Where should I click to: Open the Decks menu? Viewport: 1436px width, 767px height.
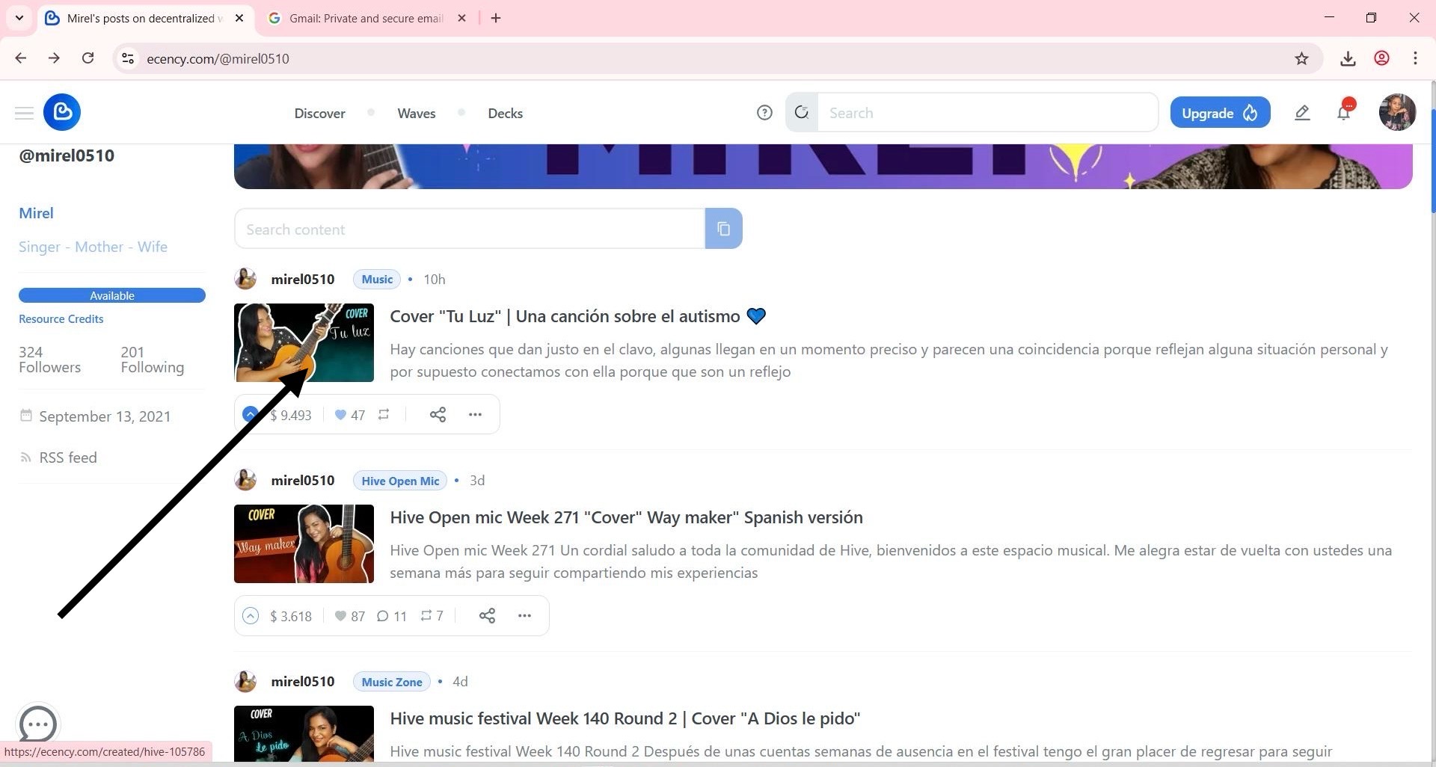[505, 113]
